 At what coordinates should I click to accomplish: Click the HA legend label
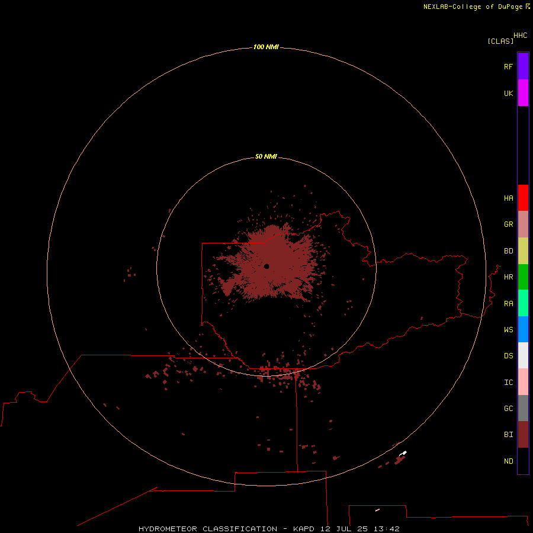[x=508, y=198]
